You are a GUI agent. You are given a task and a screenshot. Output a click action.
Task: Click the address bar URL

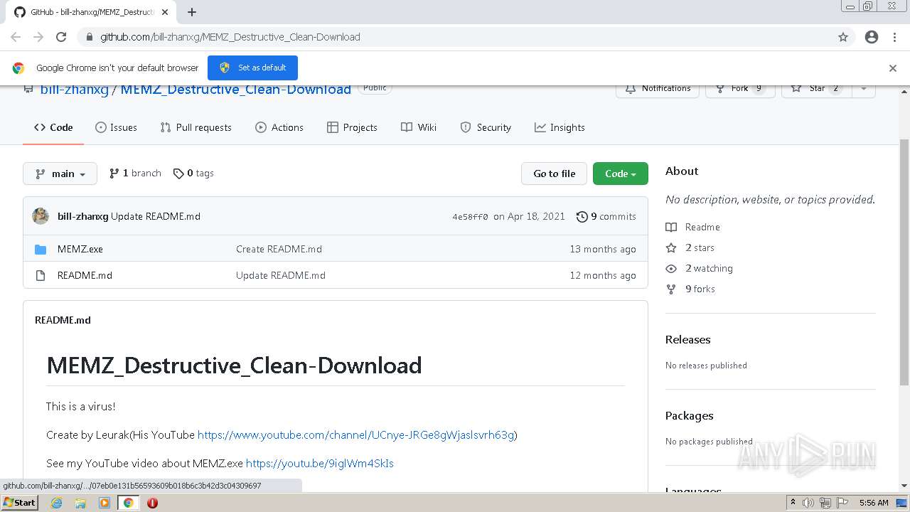click(x=230, y=37)
